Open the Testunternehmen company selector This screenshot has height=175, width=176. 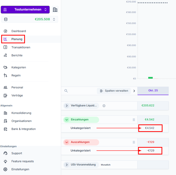pyautogui.click(x=25, y=10)
